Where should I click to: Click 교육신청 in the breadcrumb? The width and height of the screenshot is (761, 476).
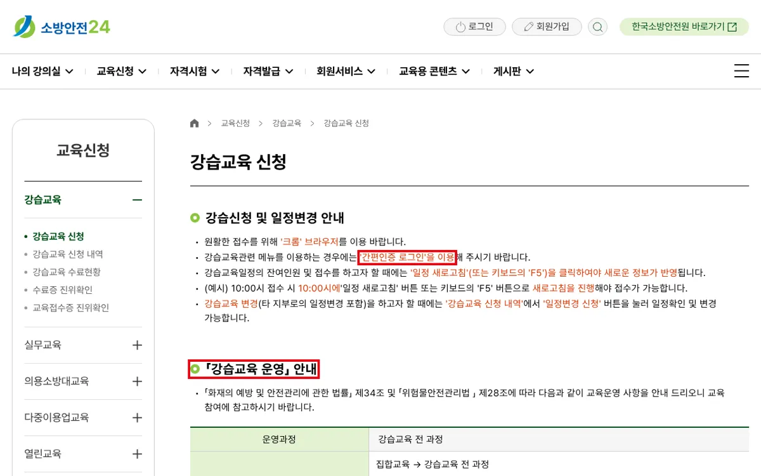235,123
